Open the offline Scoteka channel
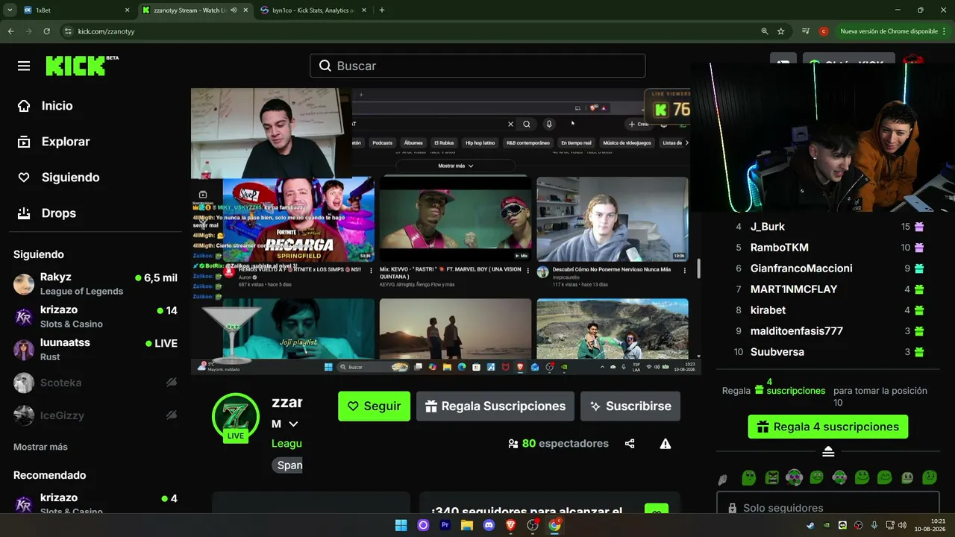955x537 pixels. [x=95, y=383]
